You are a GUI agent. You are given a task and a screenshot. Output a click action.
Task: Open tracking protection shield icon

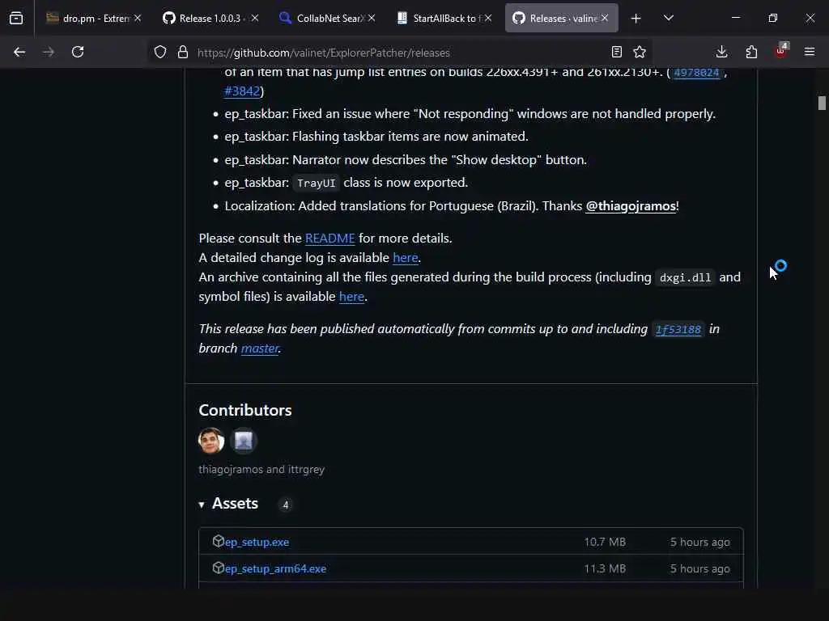(160, 52)
